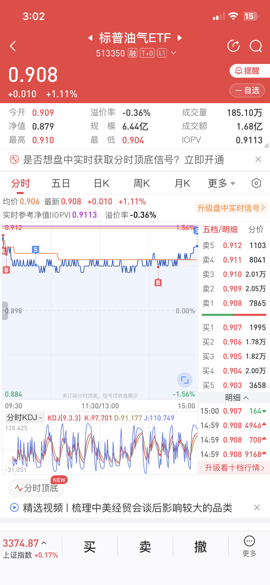This screenshot has width=270, height=585.
Task: Tap the 卖1 0.908 order row
Action: pyautogui.click(x=234, y=303)
